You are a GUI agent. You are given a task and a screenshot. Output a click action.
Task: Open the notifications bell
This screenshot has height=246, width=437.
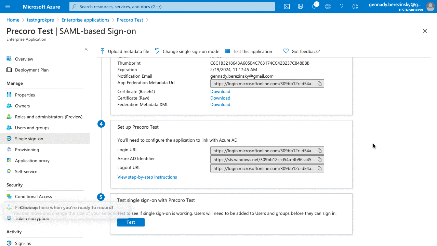coord(314,7)
